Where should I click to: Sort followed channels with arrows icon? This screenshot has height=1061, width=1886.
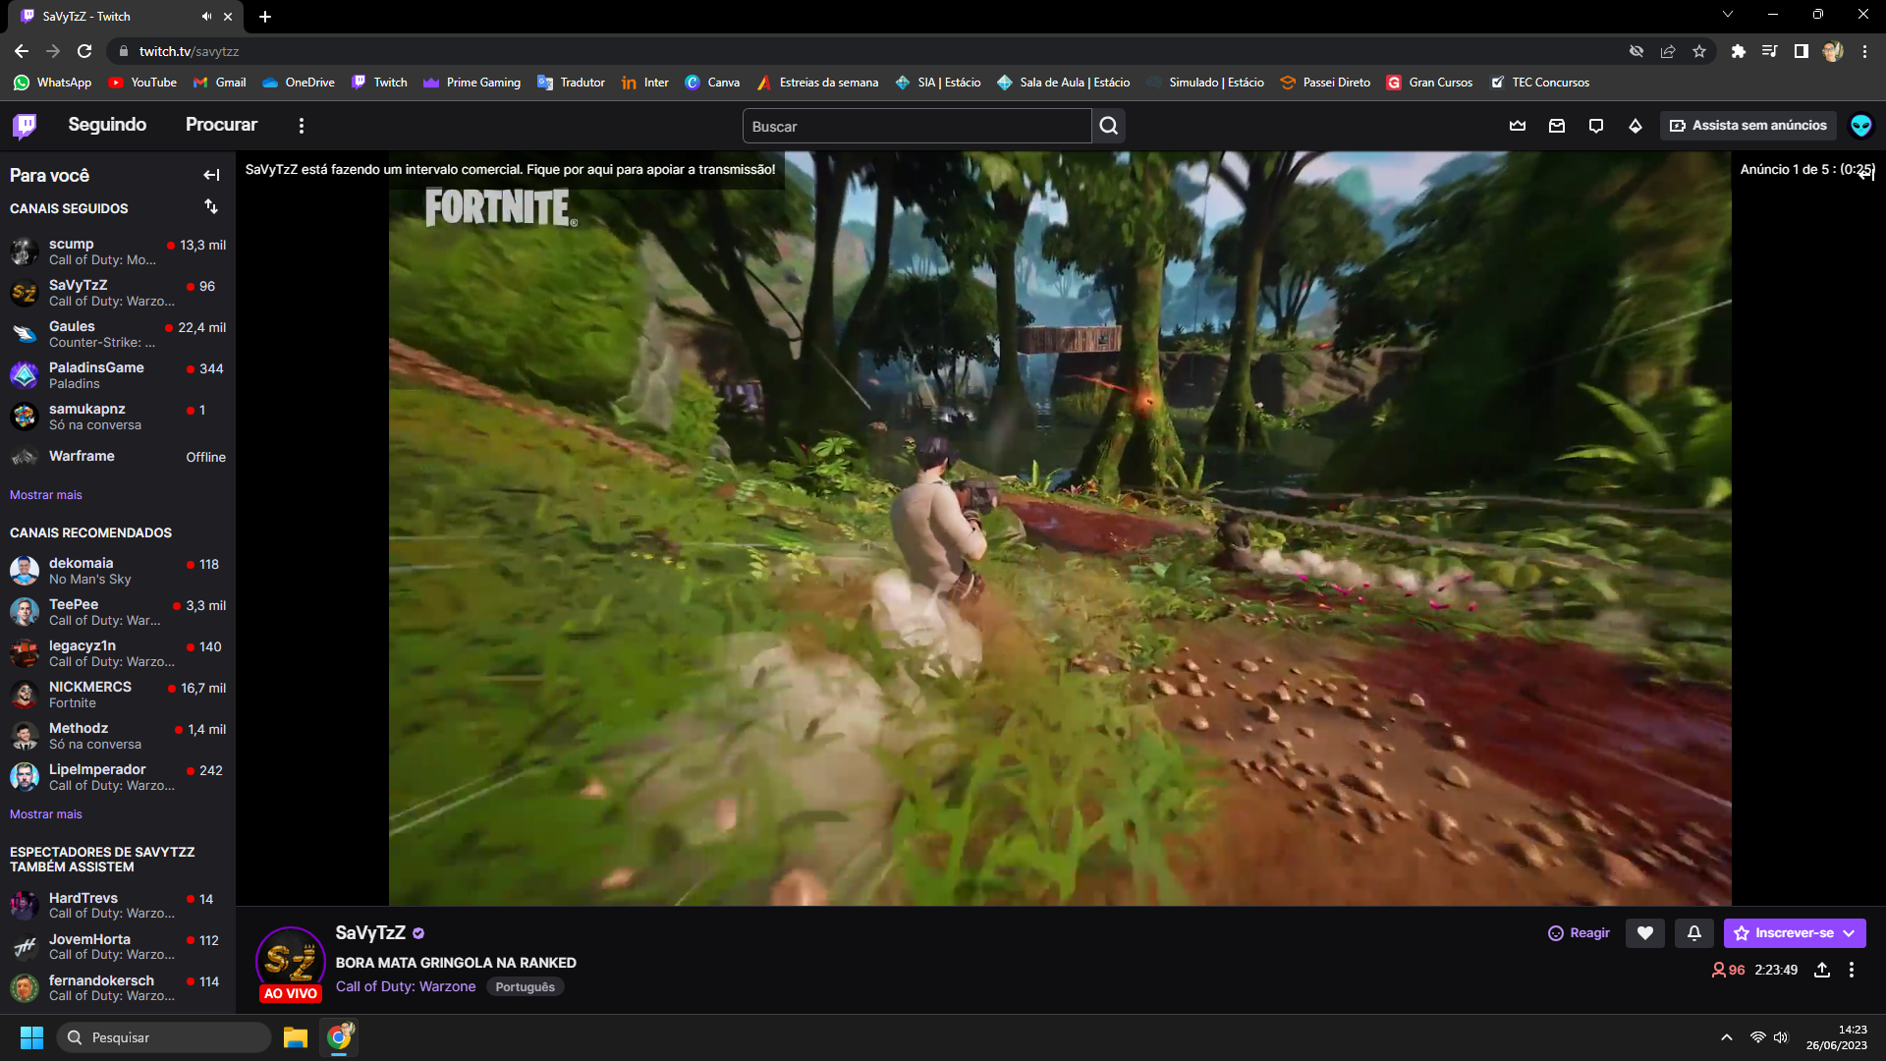click(211, 206)
